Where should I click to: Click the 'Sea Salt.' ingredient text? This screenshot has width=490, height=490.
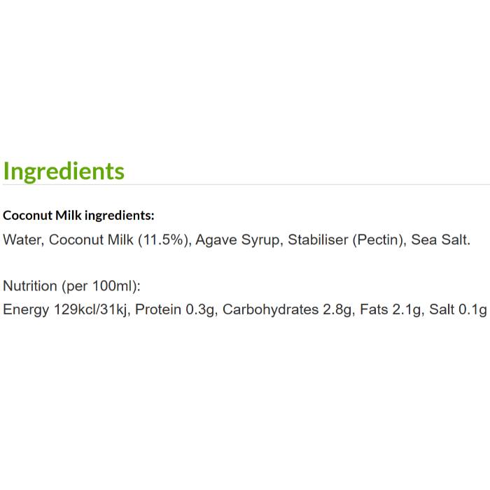pyautogui.click(x=441, y=240)
